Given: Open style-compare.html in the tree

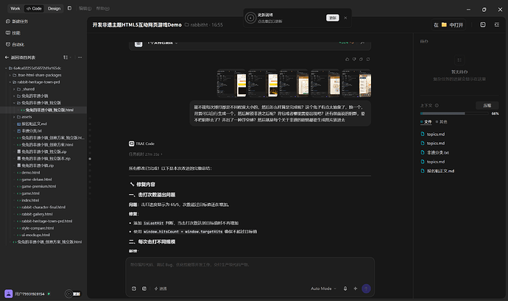Looking at the screenshot, I should coord(38,228).
